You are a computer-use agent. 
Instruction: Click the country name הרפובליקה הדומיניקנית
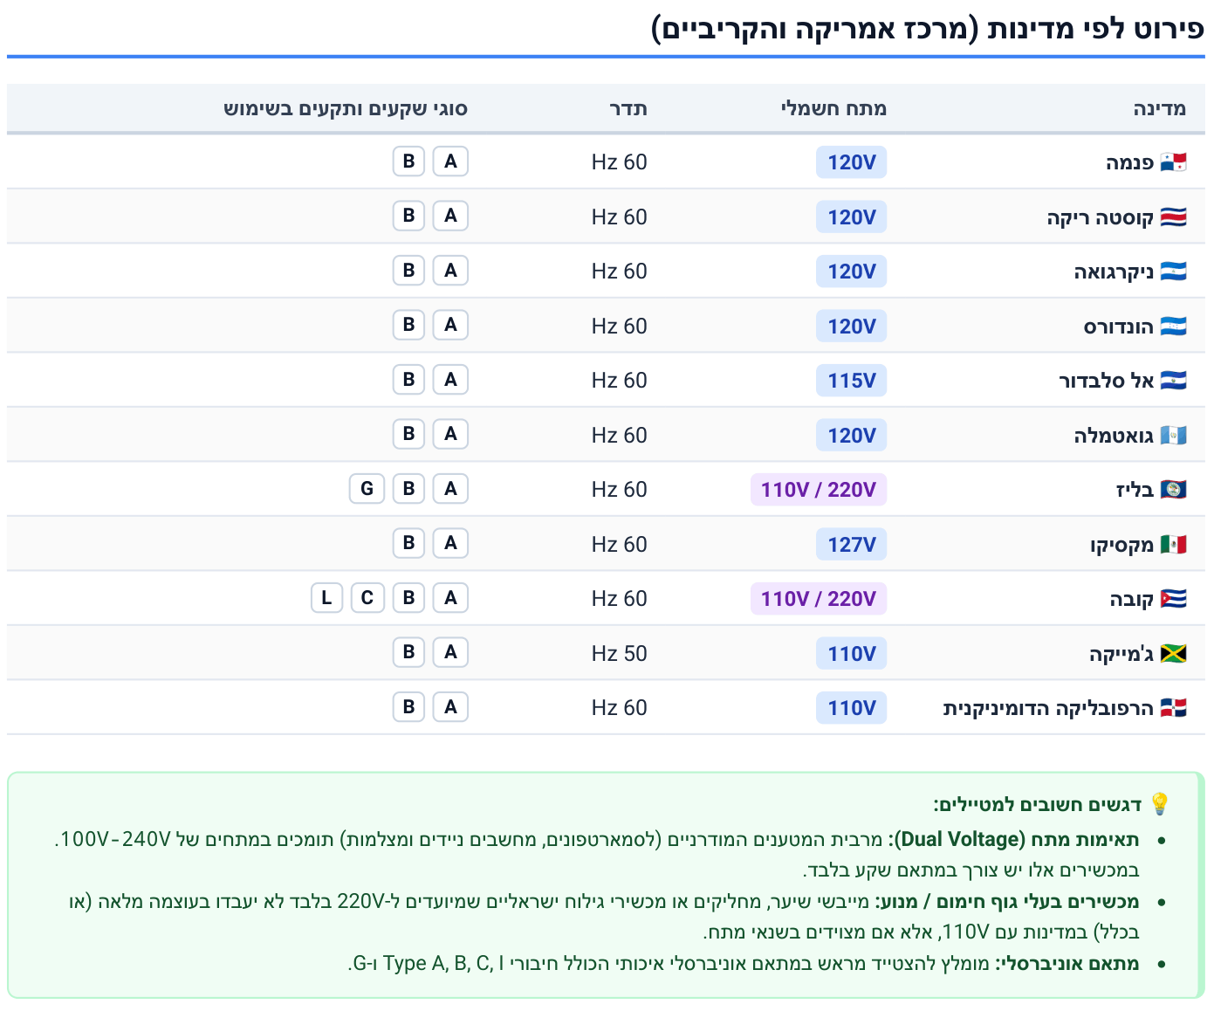tap(1048, 708)
